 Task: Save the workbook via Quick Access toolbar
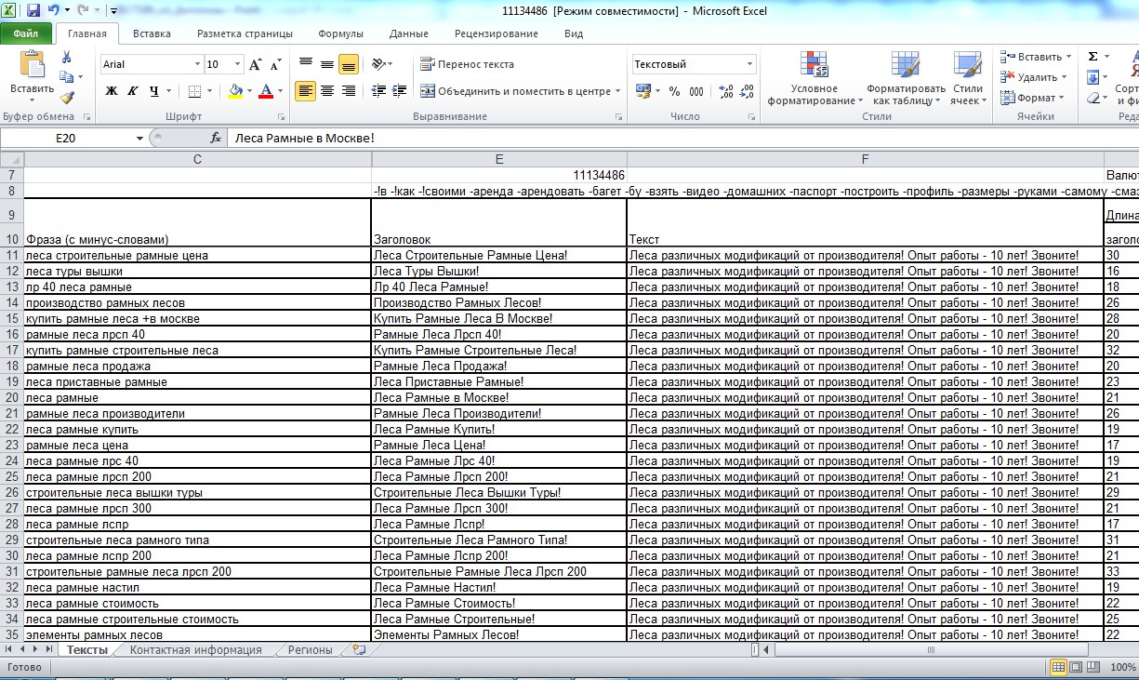33,11
